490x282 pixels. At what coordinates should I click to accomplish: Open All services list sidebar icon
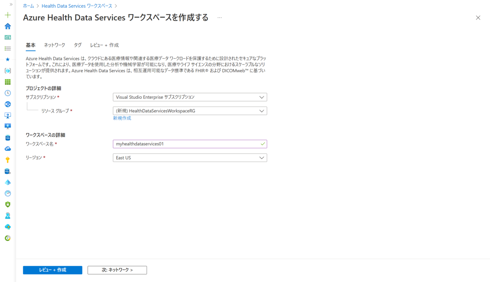tap(7, 48)
